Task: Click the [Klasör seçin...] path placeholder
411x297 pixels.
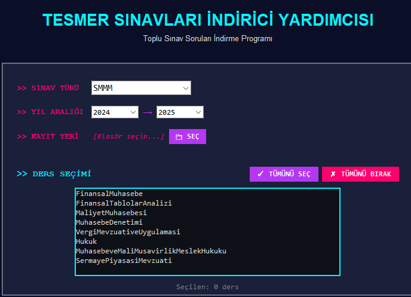Action: [x=128, y=137]
